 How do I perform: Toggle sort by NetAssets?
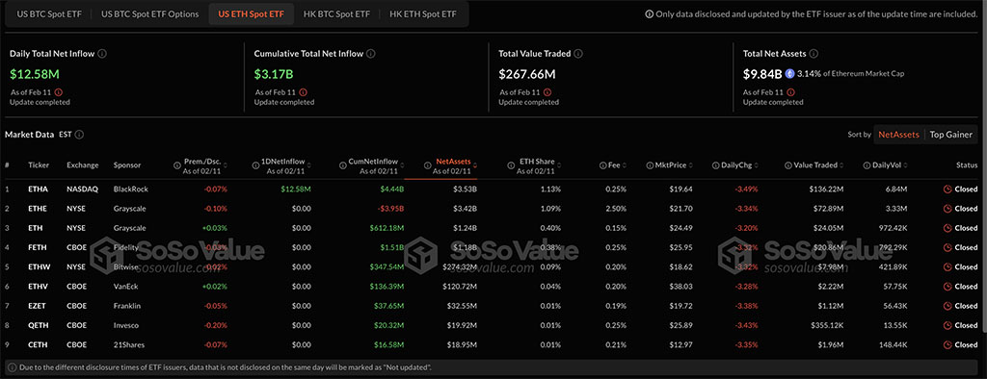point(898,135)
